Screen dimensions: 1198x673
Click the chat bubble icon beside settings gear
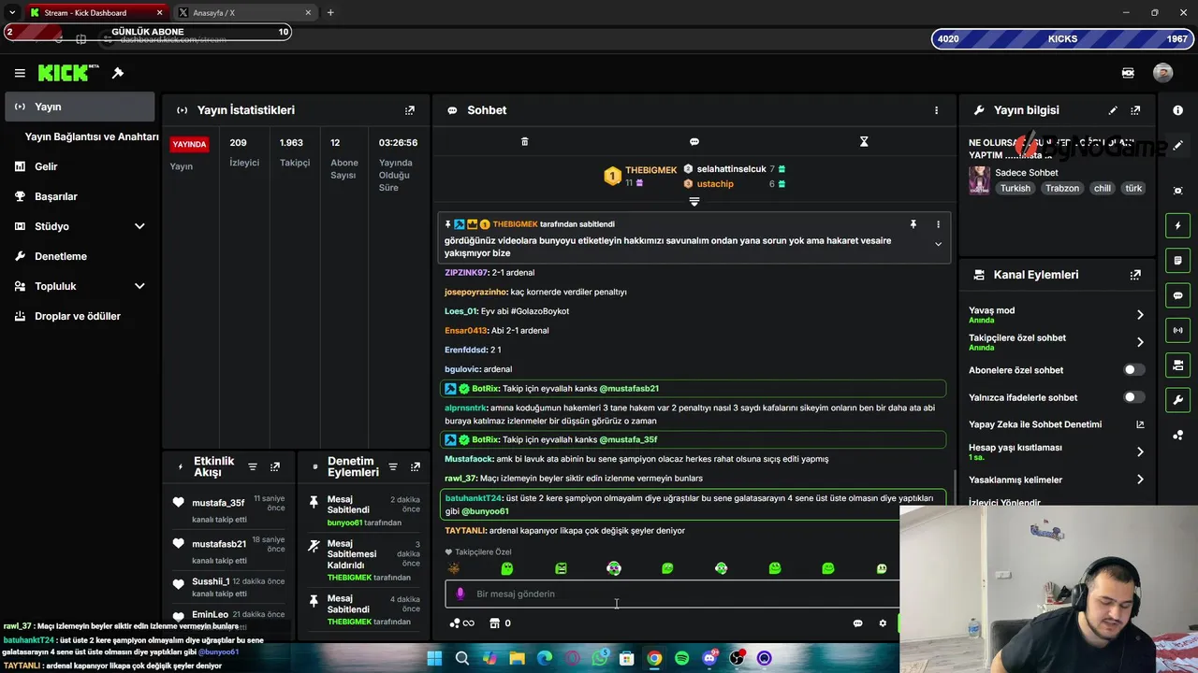[x=857, y=623]
